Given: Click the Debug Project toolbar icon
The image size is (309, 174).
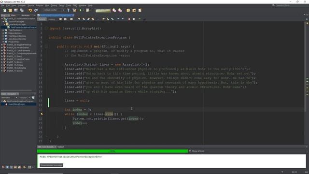Looking at the screenshot, I should coord(87,10).
